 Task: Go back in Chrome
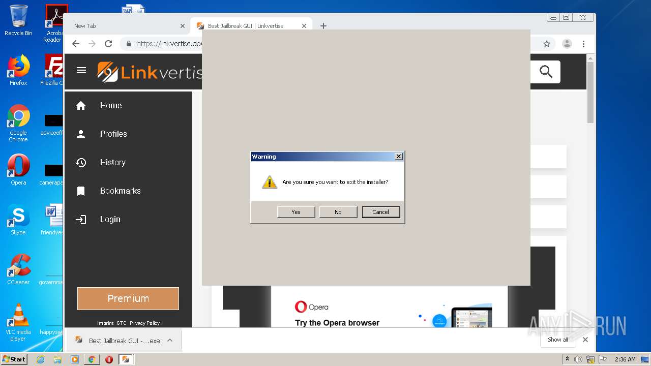tap(76, 44)
